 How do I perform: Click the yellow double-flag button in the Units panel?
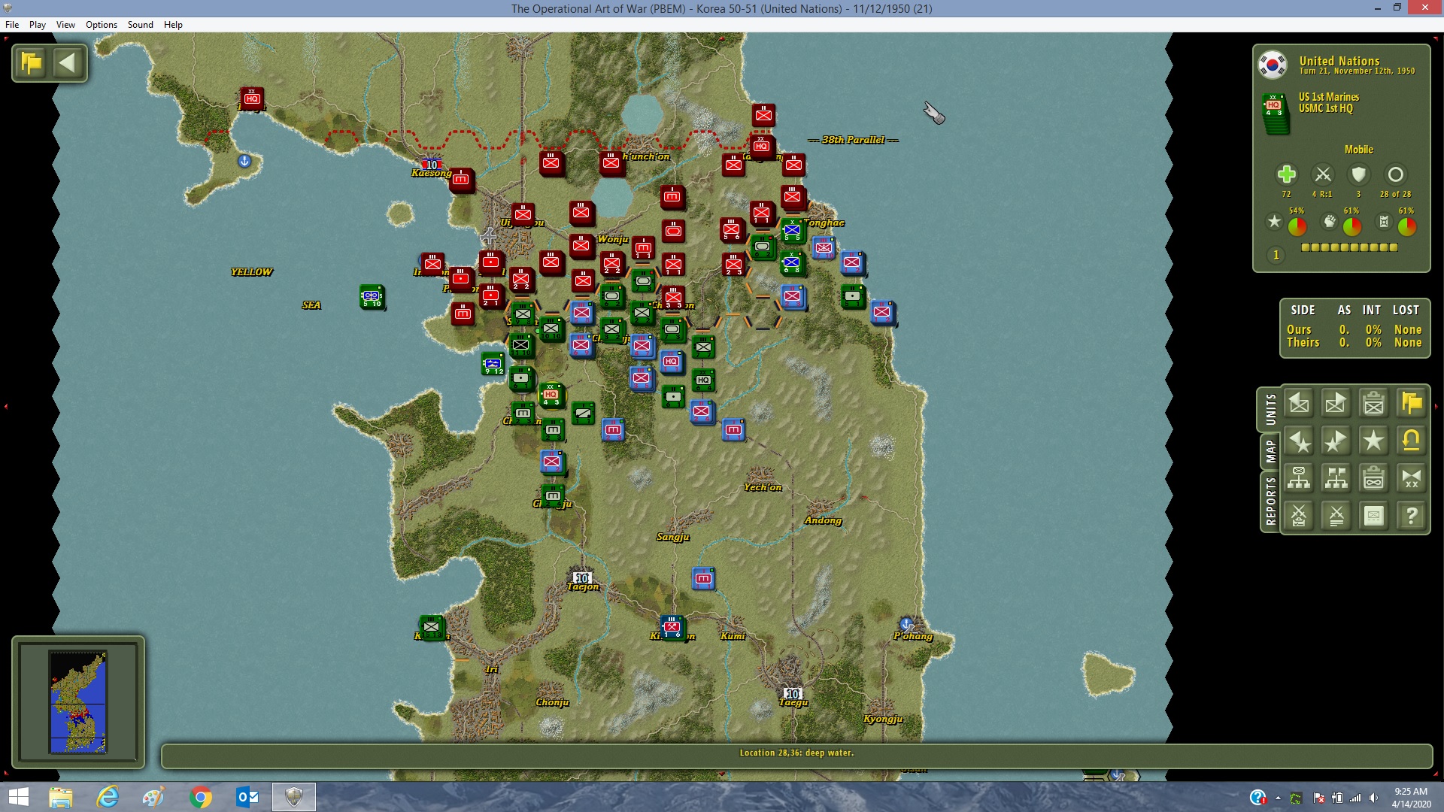1412,404
